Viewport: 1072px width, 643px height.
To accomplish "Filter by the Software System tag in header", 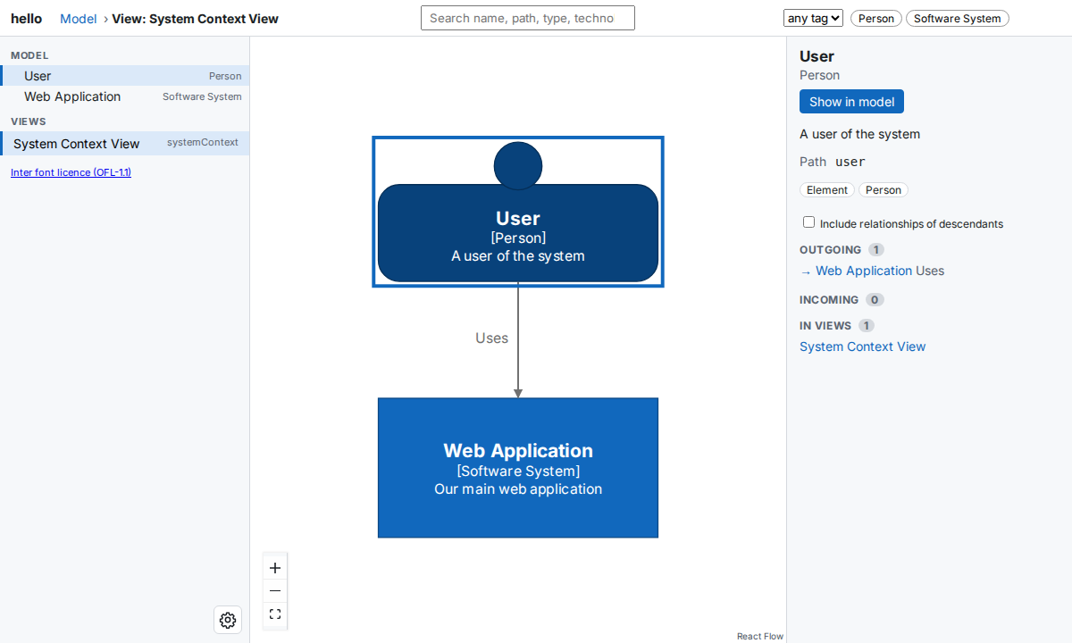I will 958,19.
